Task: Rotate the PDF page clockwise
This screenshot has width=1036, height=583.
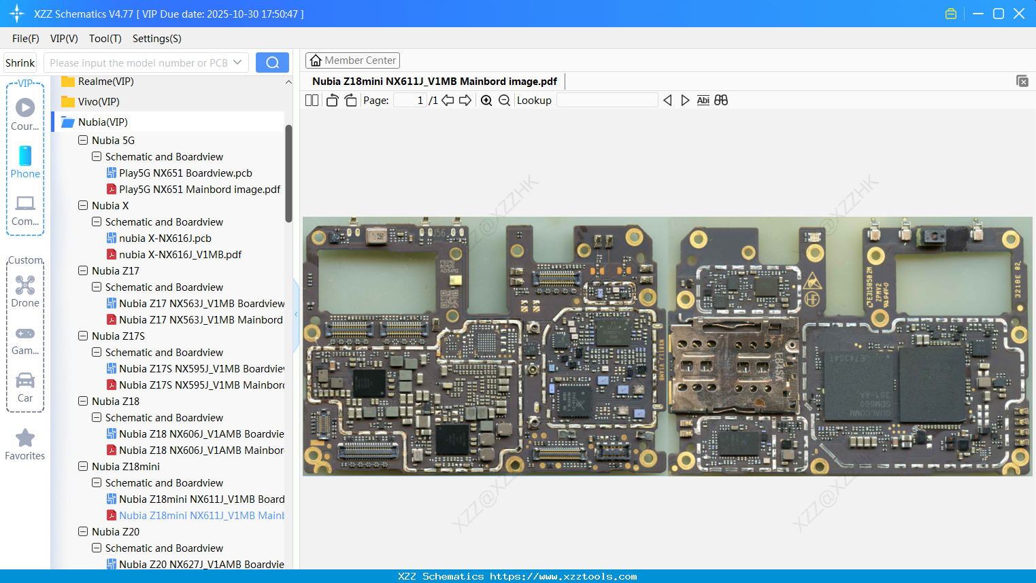Action: (x=350, y=100)
